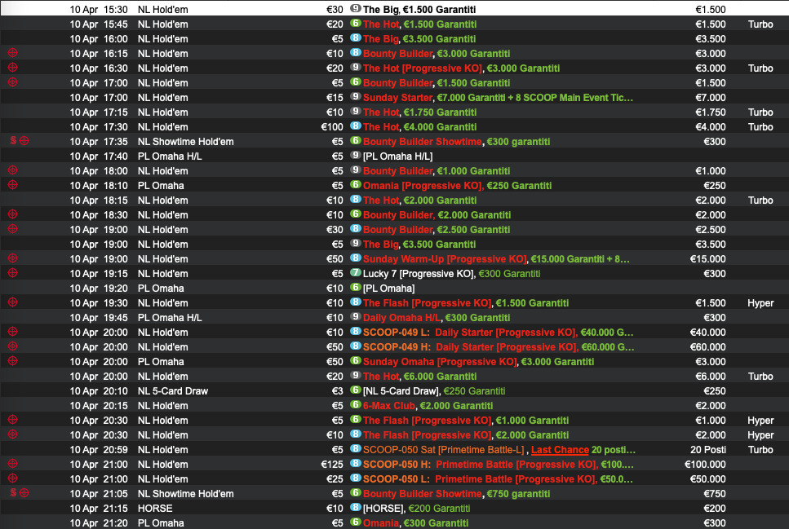789x529 pixels.
Task: Click the Turbo label on the 20:59 row
Action: click(x=760, y=450)
